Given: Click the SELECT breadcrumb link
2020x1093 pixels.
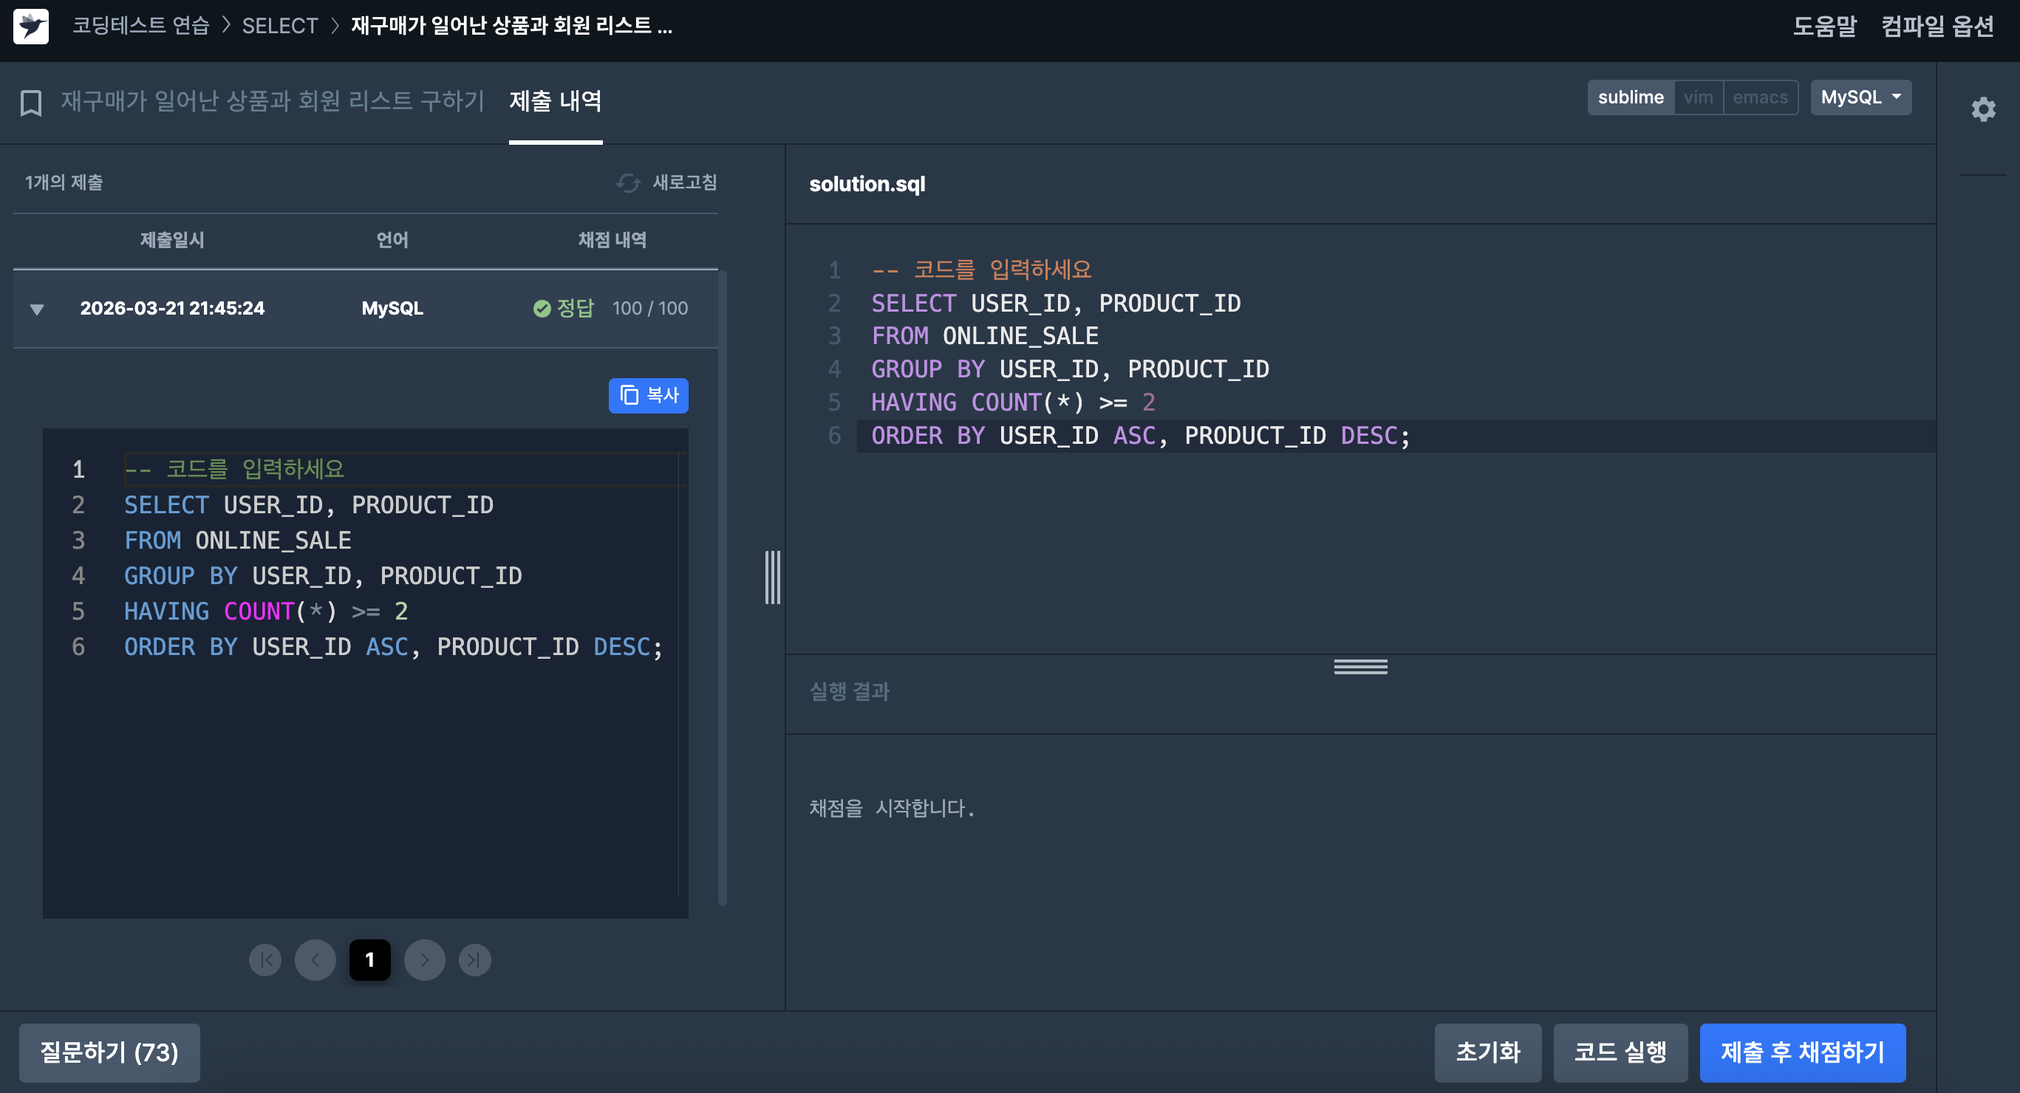Looking at the screenshot, I should click(x=279, y=26).
